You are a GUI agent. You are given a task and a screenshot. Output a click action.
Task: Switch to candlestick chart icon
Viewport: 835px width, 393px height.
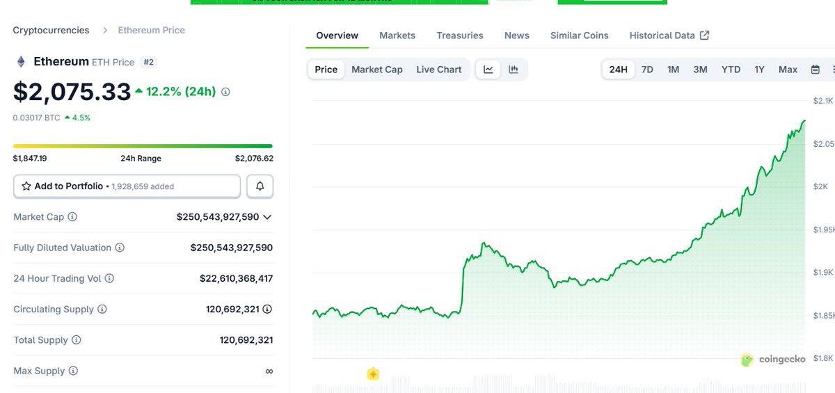(x=514, y=70)
